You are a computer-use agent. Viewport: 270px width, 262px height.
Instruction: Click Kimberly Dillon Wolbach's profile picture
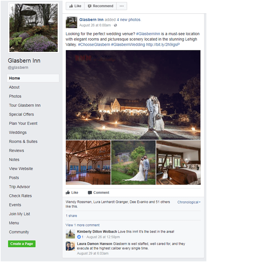[x=70, y=234]
